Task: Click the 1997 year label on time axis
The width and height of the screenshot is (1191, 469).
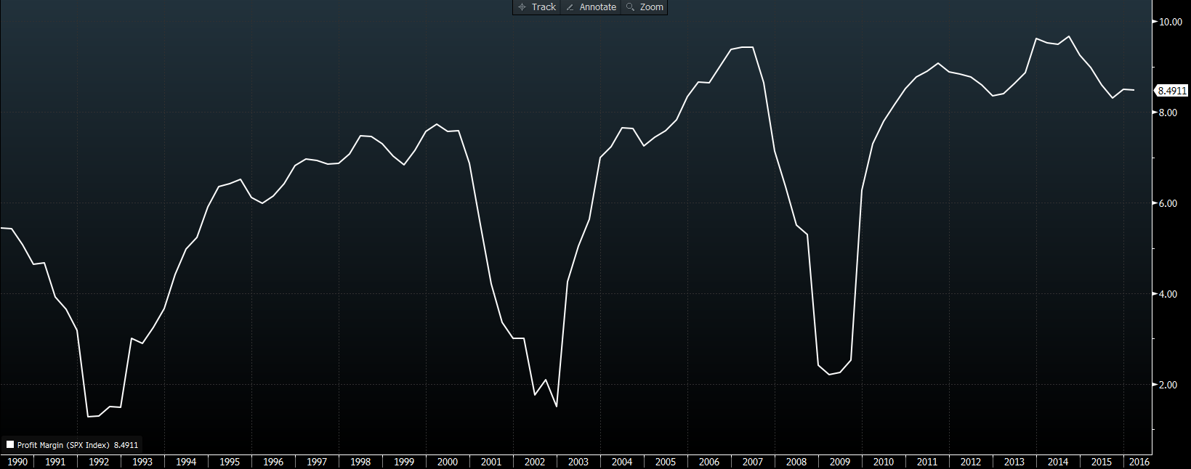Action: point(317,462)
